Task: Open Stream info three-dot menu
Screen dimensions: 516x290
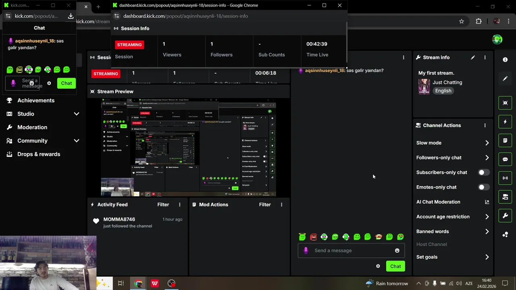Action: tap(485, 58)
